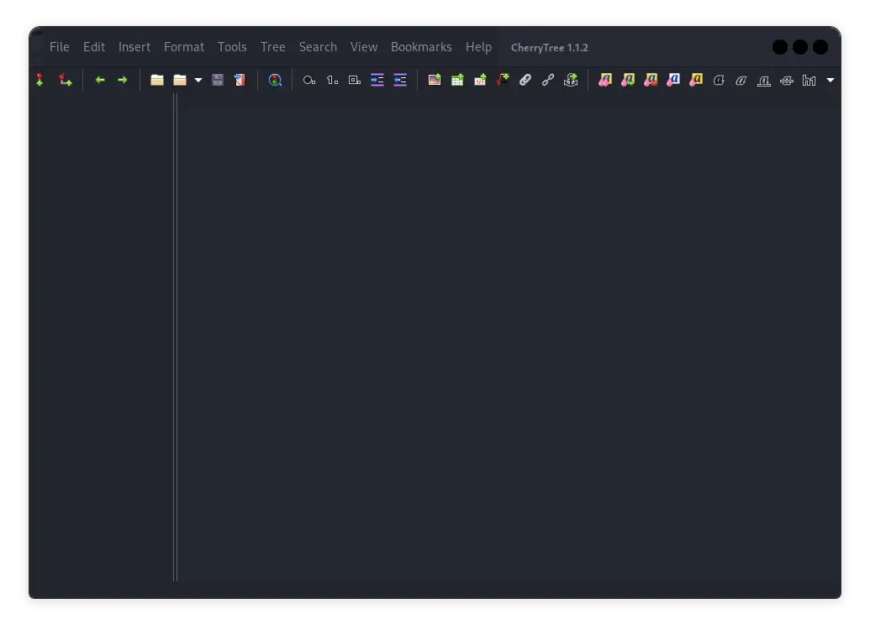Save the document with floppy icon
This screenshot has height=630, width=870.
tap(218, 81)
